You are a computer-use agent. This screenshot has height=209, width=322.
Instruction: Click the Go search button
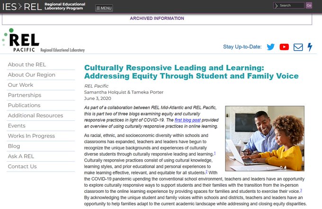click(x=309, y=5)
